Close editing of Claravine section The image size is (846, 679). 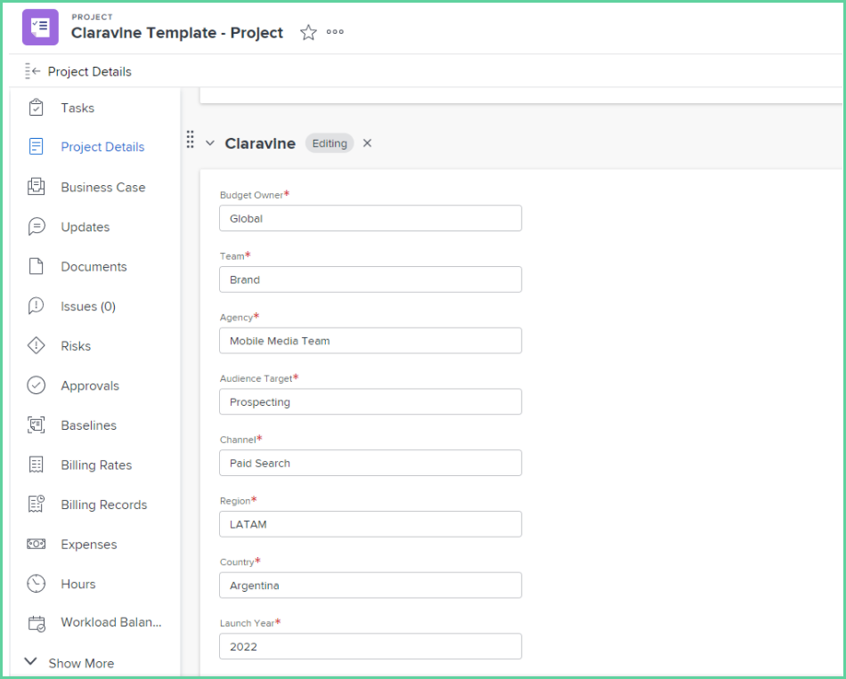click(x=367, y=143)
